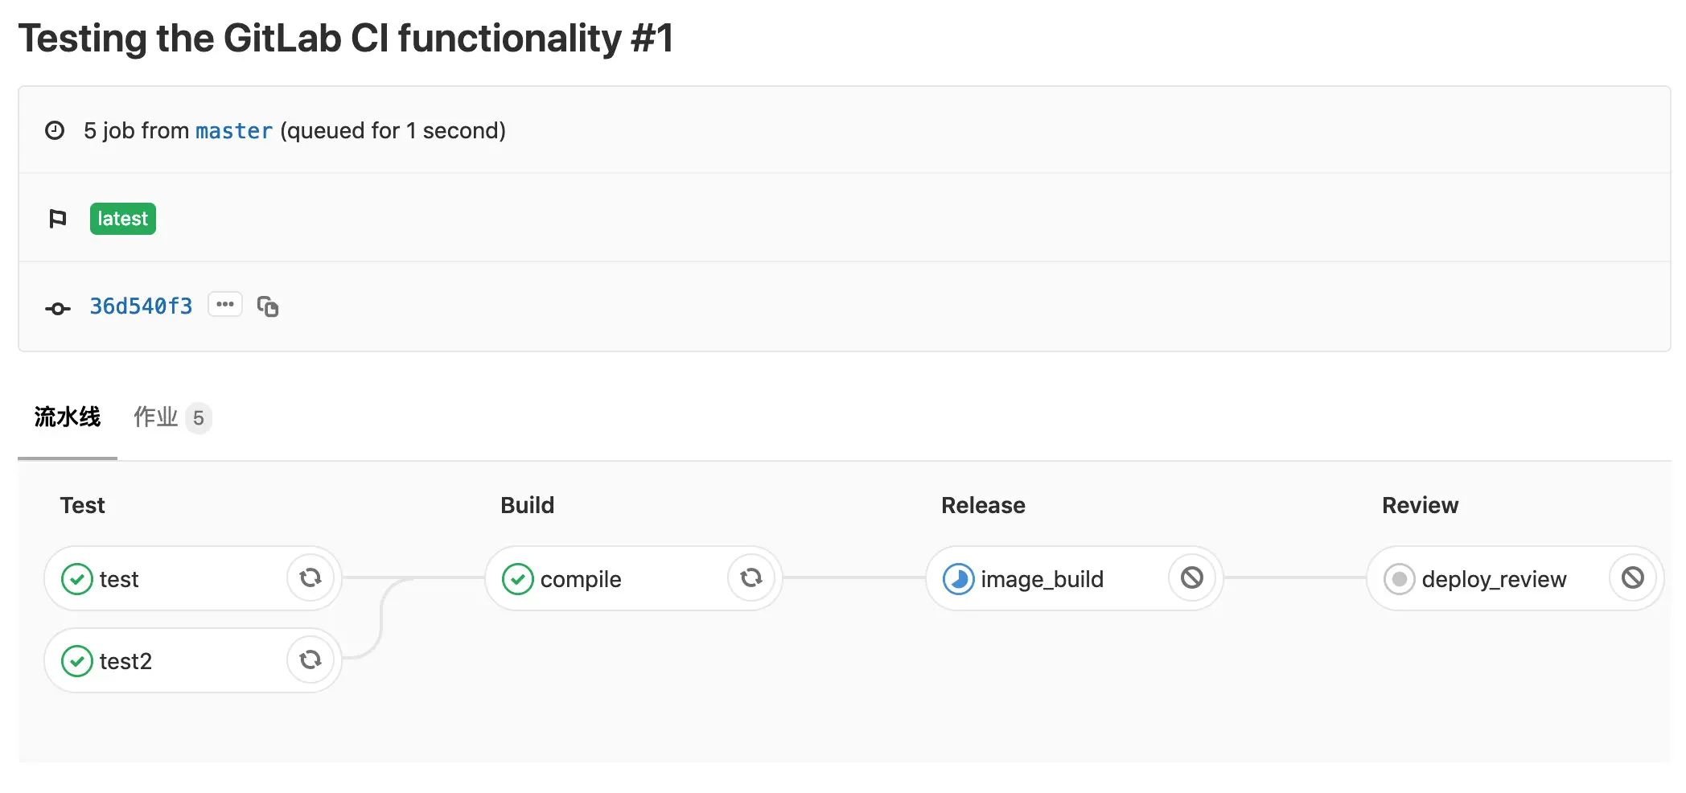
Task: Retry the test job
Action: coord(310,577)
